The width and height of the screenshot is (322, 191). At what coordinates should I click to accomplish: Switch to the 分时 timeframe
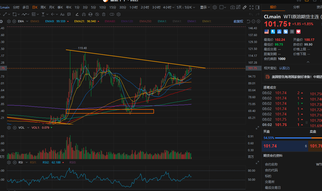pyautogui.click(x=16, y=7)
